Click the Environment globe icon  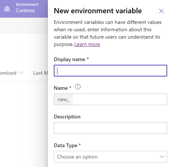7,9
